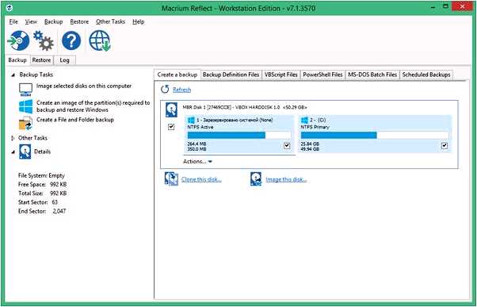This screenshot has width=477, height=307.
Task: Open the File menu
Action: (13, 21)
